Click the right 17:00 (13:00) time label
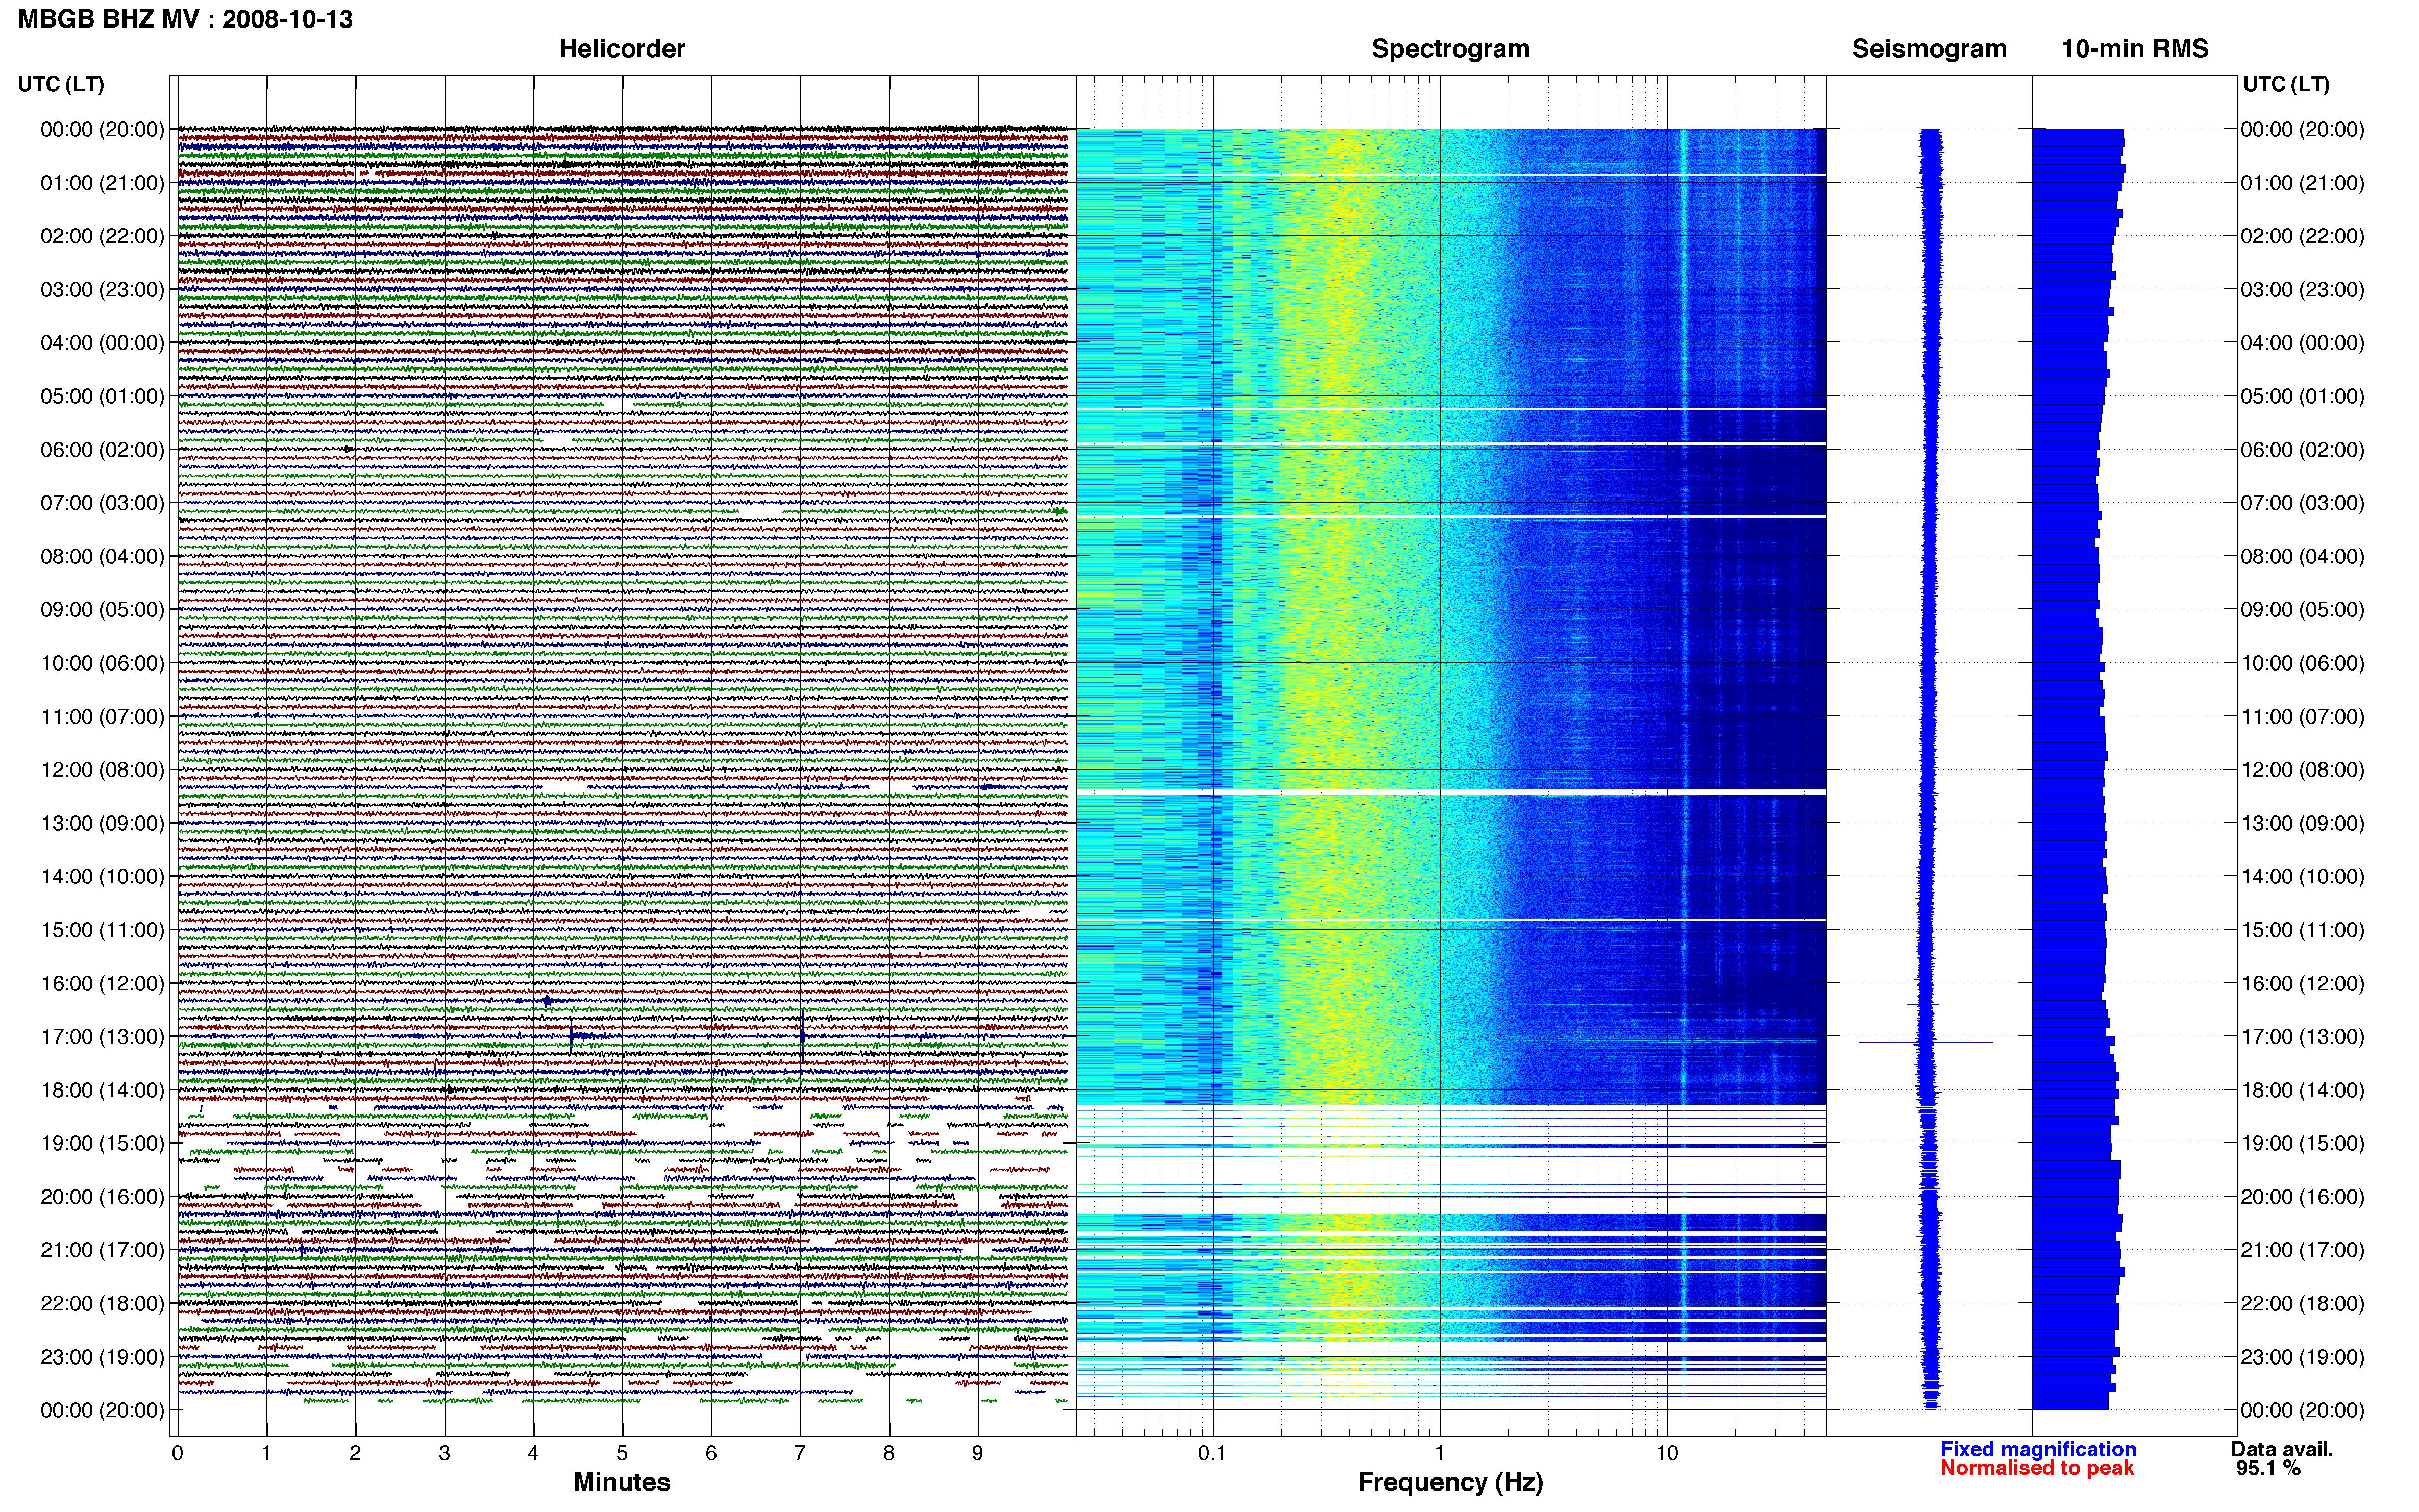 (x=2302, y=1037)
